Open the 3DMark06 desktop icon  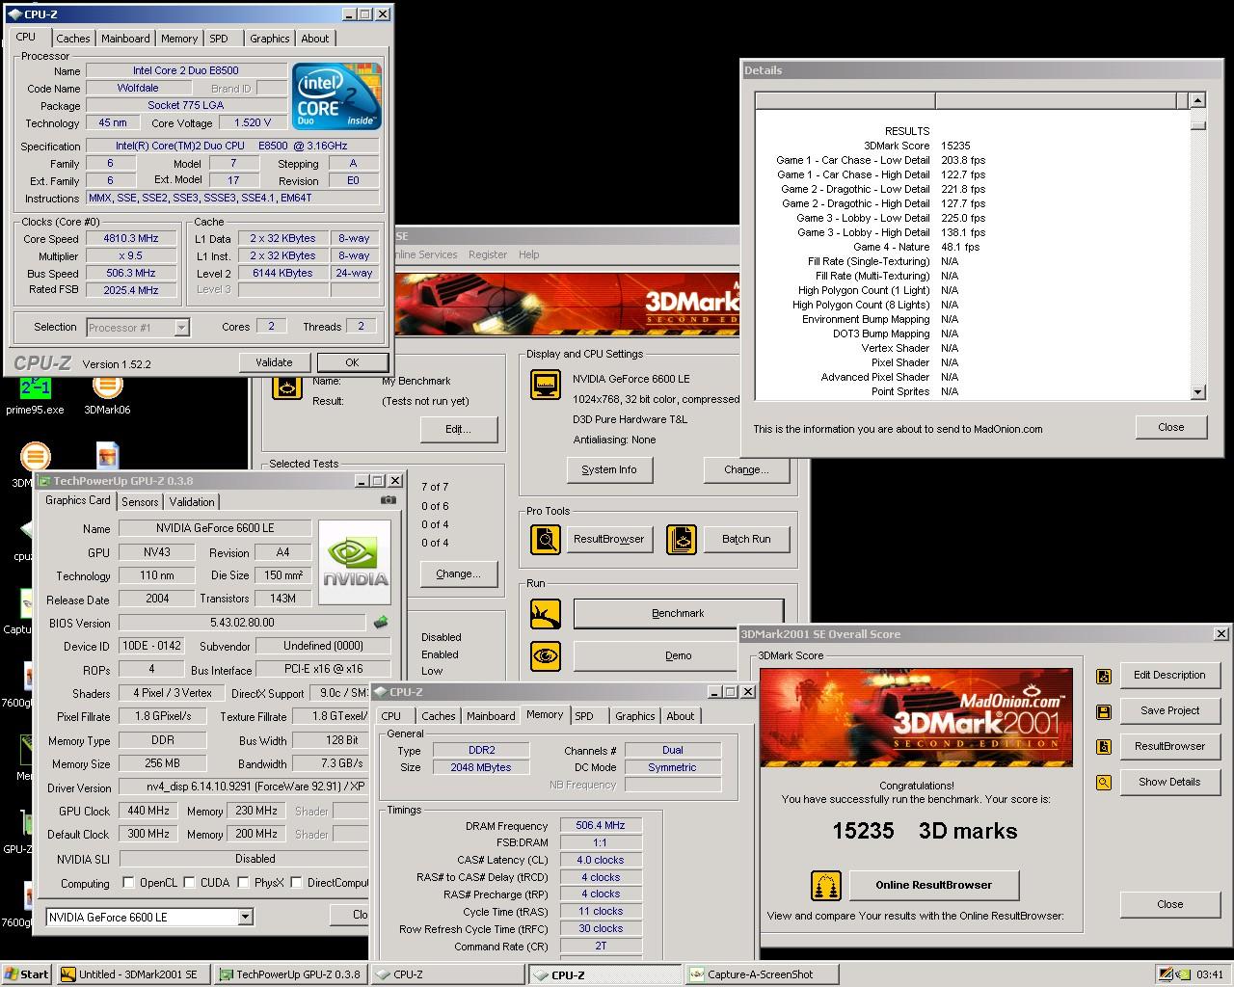(x=107, y=394)
